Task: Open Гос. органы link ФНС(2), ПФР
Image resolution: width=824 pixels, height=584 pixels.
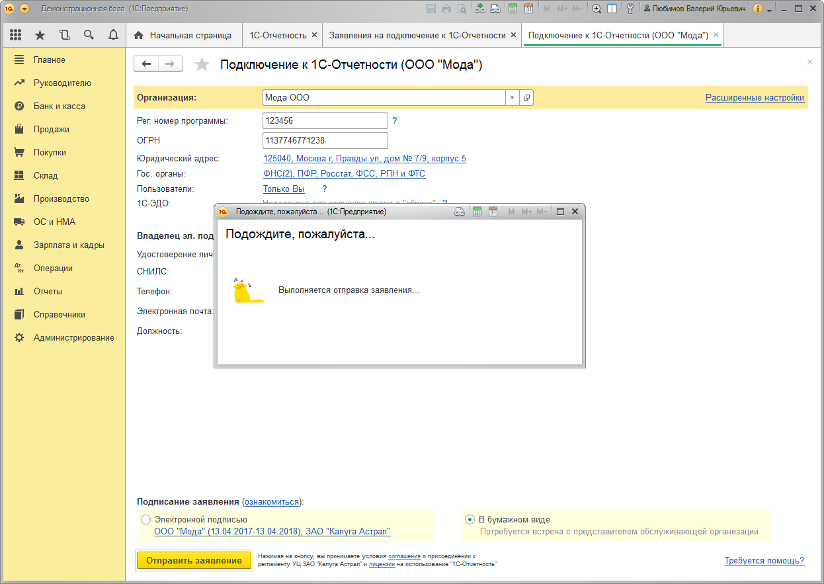Action: 344,173
